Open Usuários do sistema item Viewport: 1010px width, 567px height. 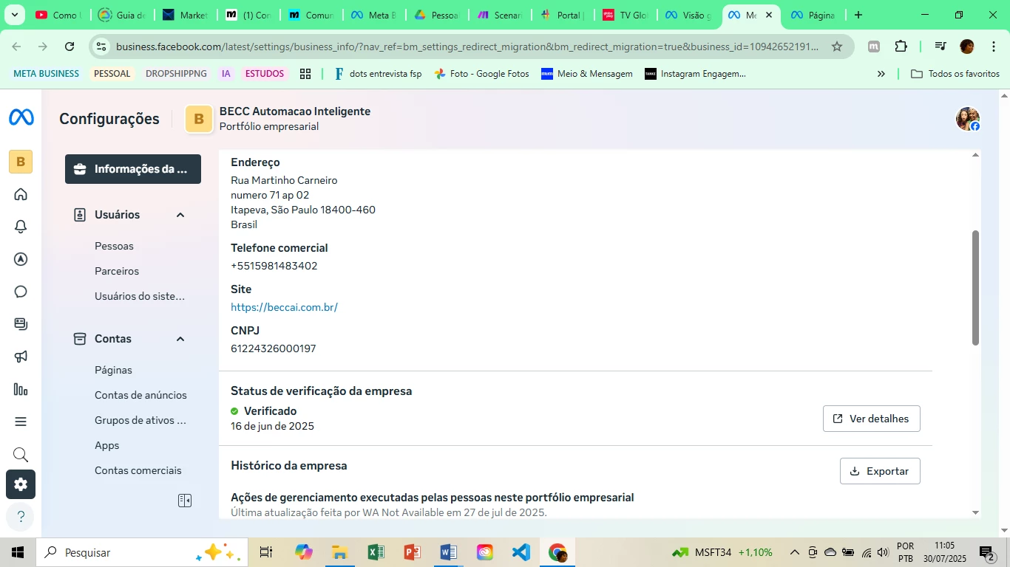[x=140, y=296]
